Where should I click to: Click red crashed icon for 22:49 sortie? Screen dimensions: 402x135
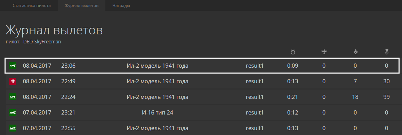[x=13, y=81]
